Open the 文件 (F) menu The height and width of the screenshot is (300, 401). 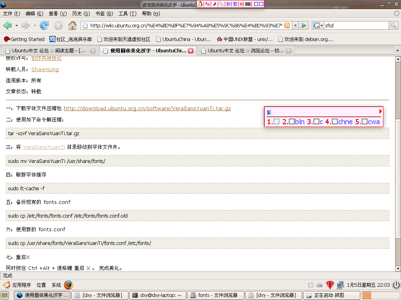tap(11, 14)
